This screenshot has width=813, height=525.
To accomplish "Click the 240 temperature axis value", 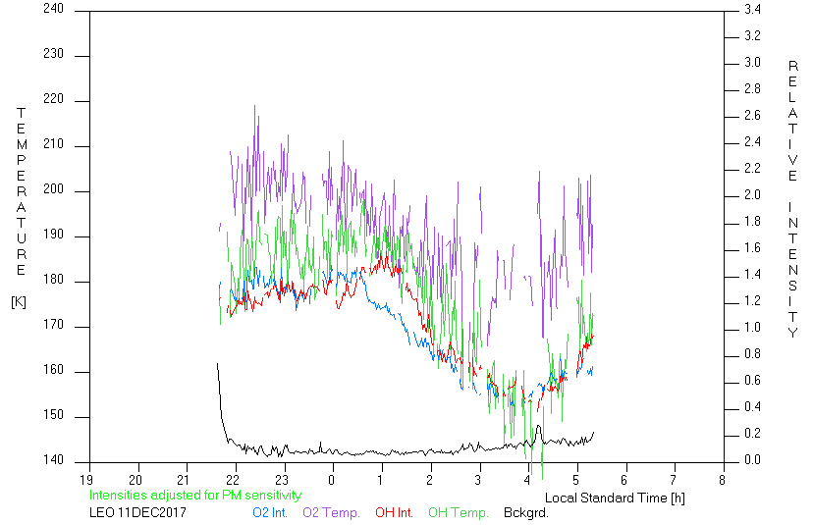I will pos(53,9).
